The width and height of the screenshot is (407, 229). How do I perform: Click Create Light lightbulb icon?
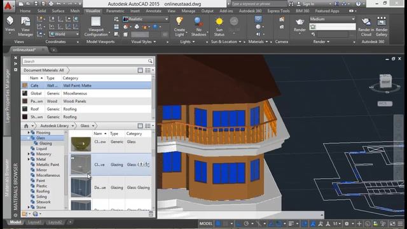click(x=179, y=21)
